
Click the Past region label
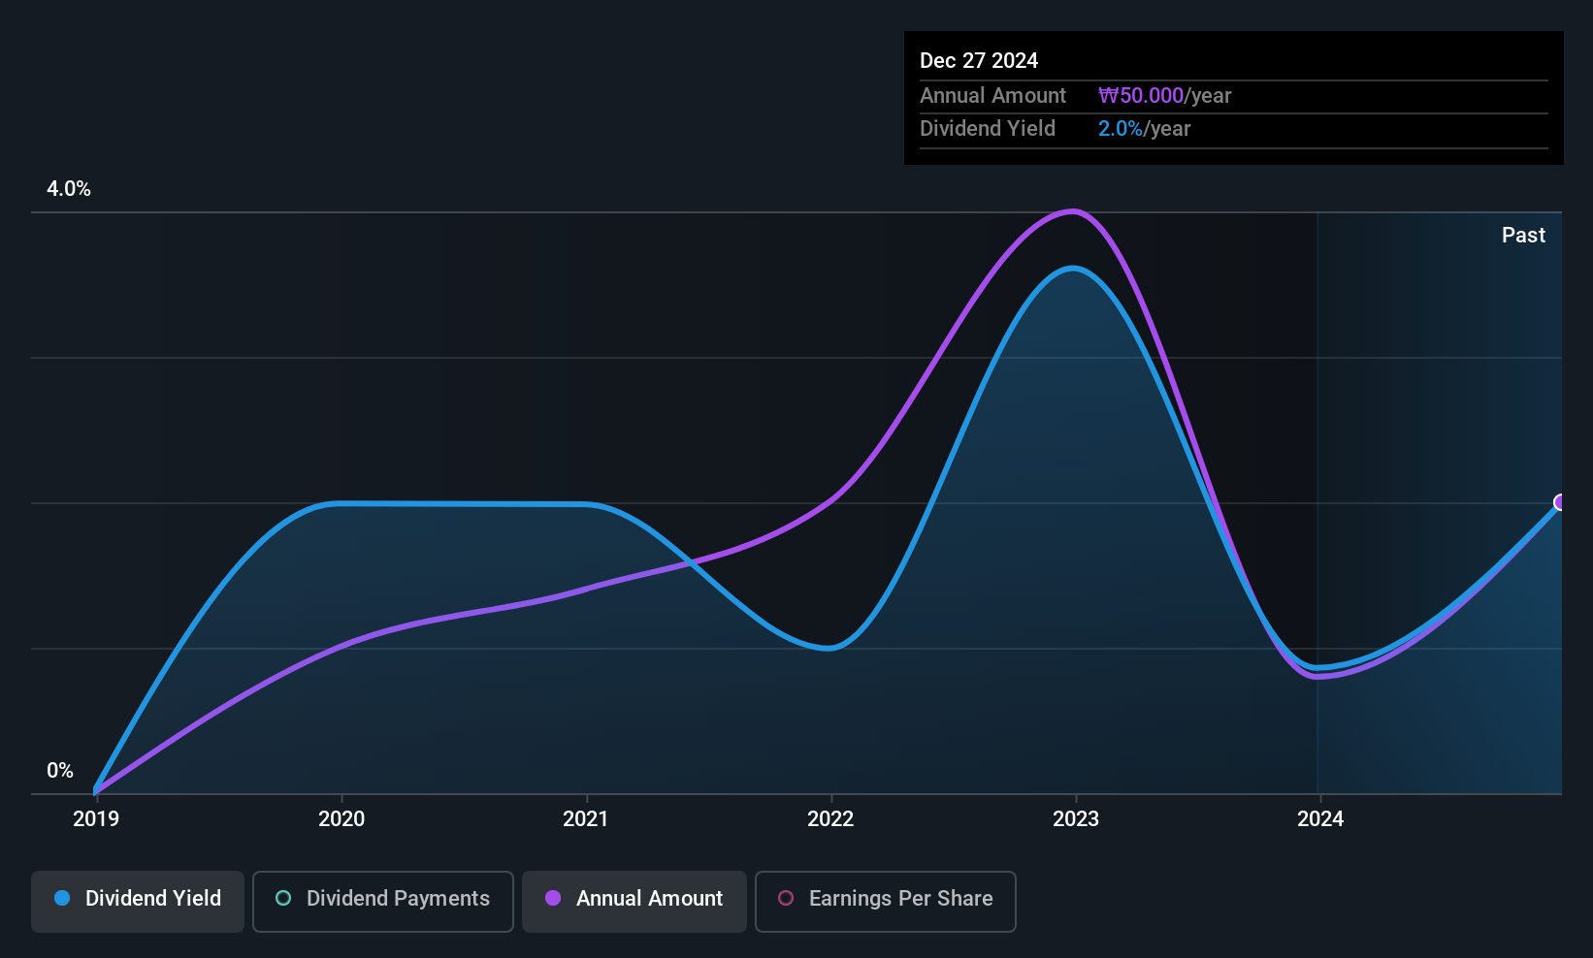(1523, 235)
